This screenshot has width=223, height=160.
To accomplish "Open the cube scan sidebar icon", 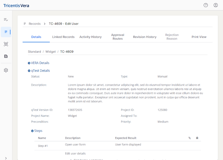I will coord(6,44).
